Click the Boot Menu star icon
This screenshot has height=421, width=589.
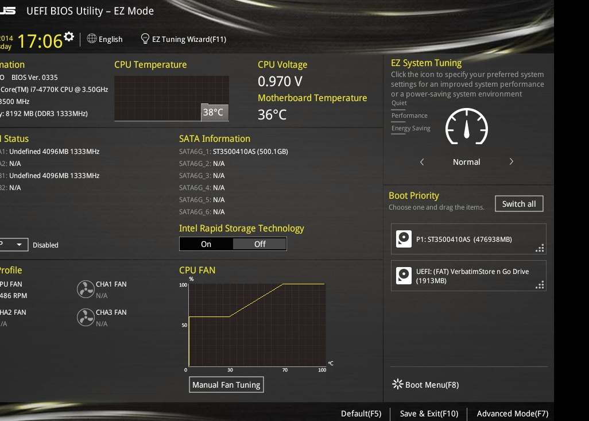coord(397,384)
